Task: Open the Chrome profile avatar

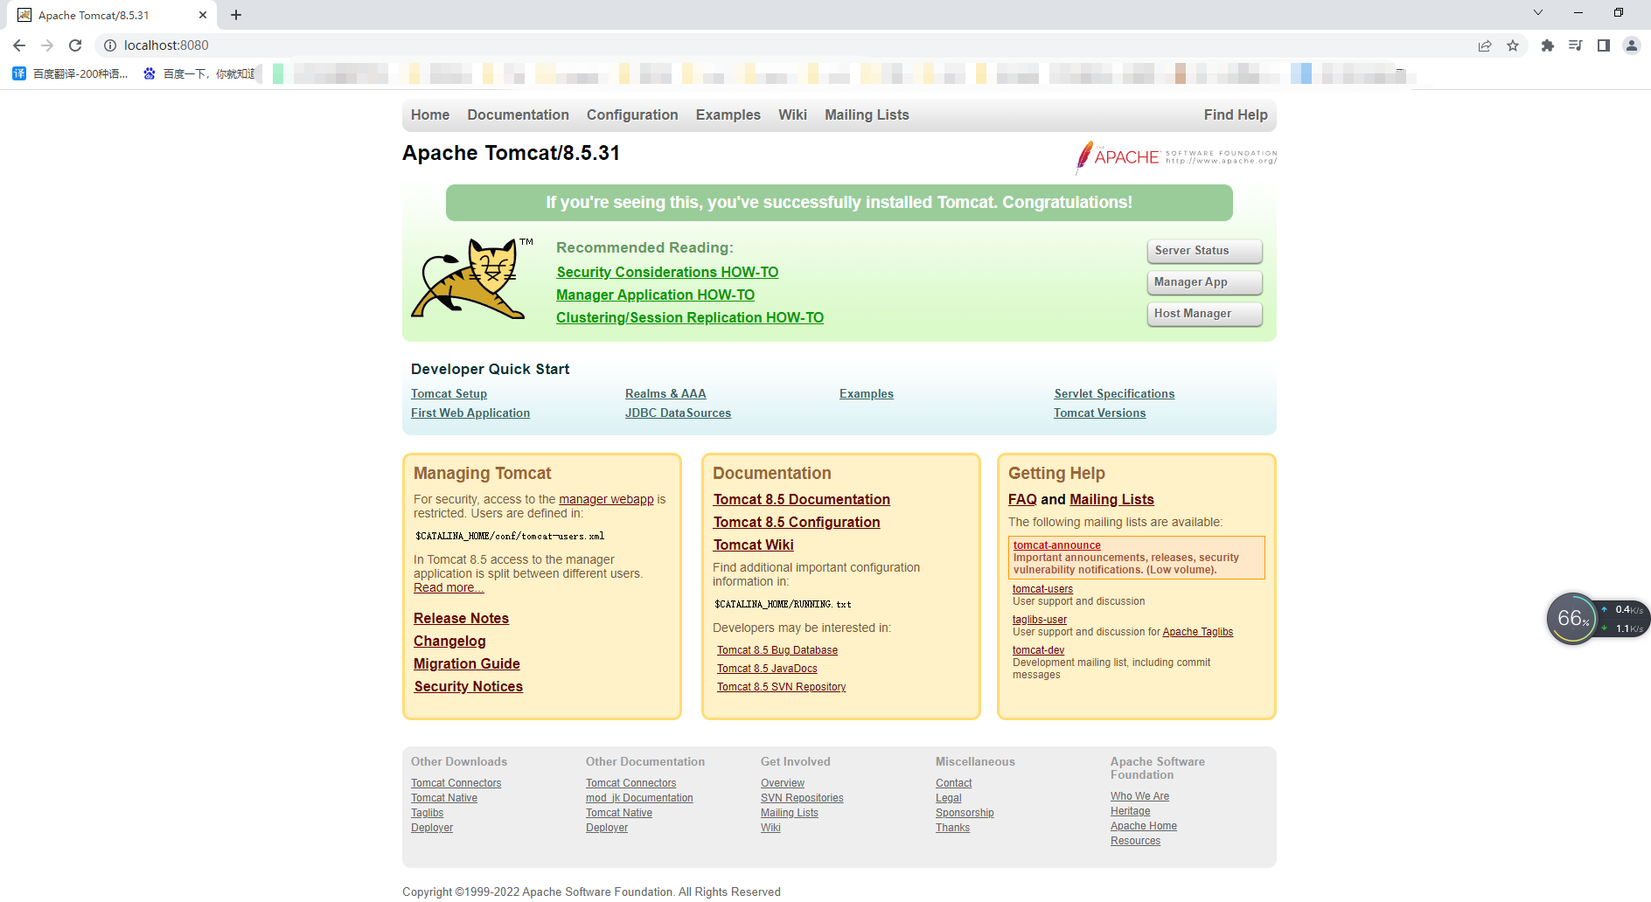Action: (1632, 45)
